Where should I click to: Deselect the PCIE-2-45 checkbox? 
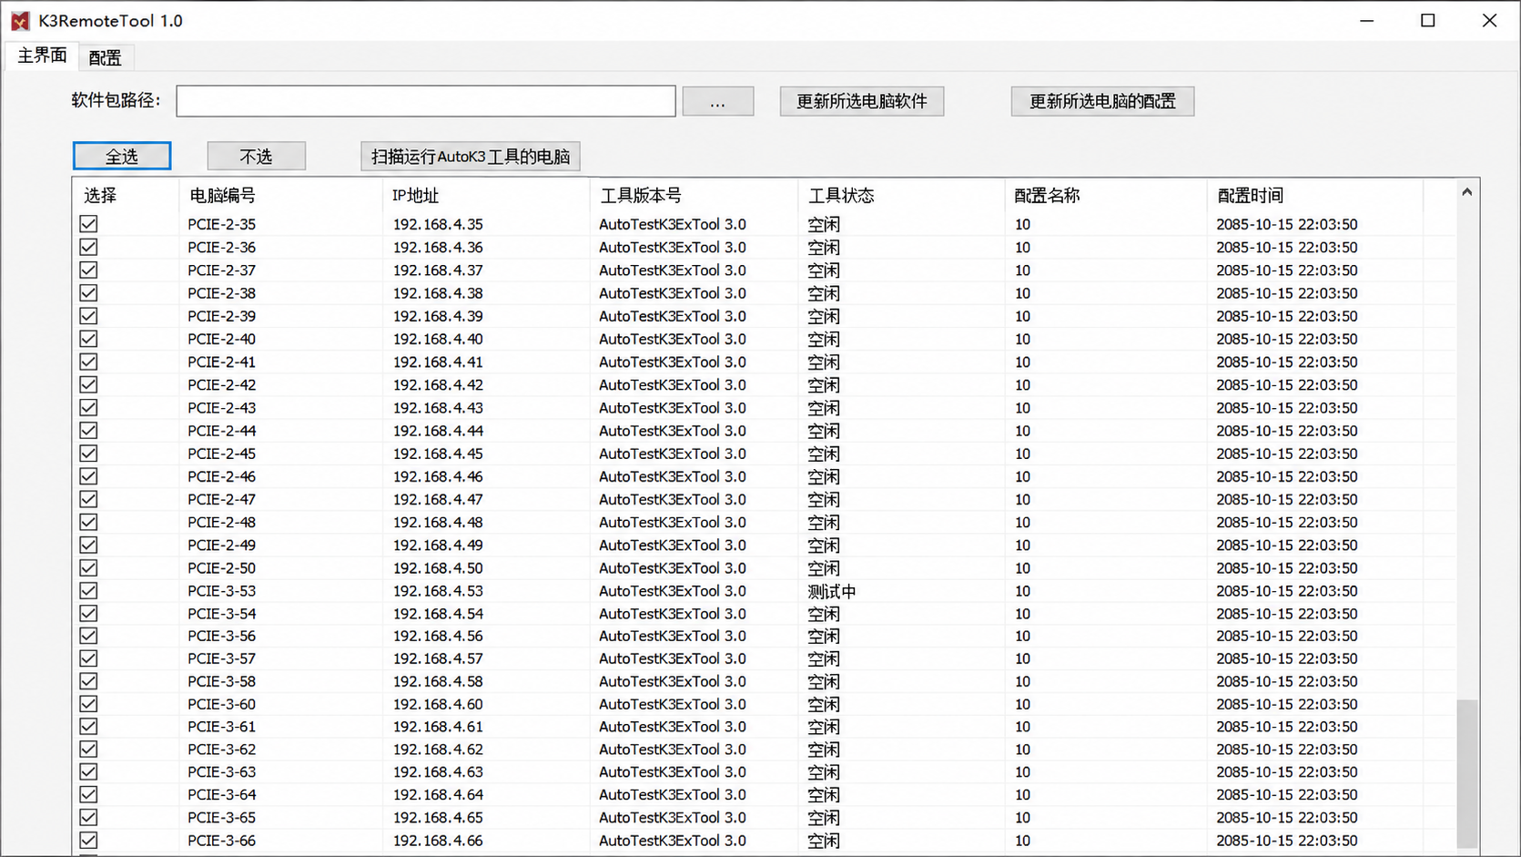click(x=88, y=454)
